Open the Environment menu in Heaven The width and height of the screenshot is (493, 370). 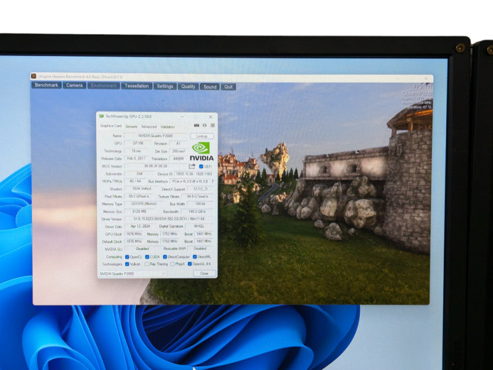104,86
